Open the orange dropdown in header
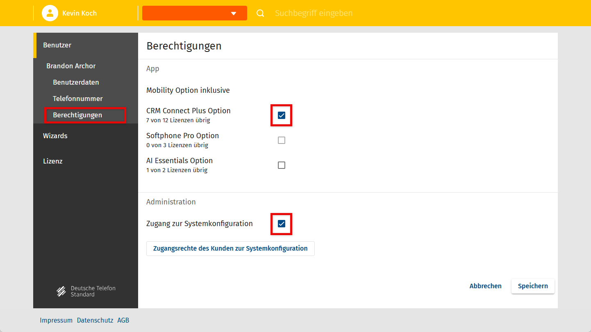This screenshot has height=332, width=591. point(194,13)
